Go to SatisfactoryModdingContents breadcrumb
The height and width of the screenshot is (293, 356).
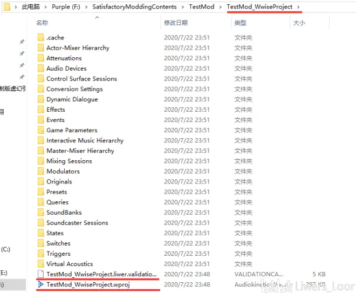click(134, 7)
